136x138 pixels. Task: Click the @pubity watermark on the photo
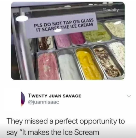point(111,10)
